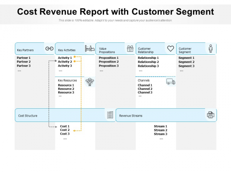Image resolution: width=231 pixels, height=173 pixels.
Task: Select the text Partner 1
Action: (x=24, y=58)
